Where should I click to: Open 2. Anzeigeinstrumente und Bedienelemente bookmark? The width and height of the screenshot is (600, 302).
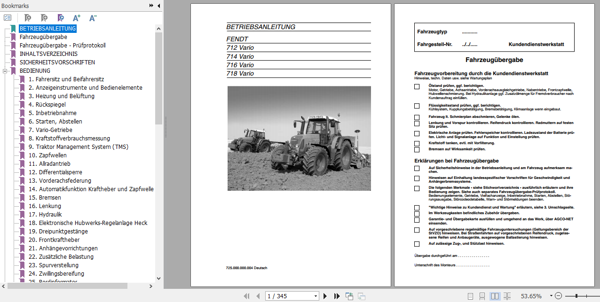[86, 88]
